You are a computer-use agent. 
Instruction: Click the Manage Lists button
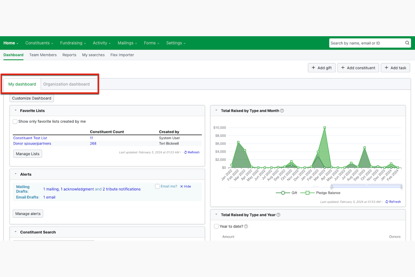(27, 154)
